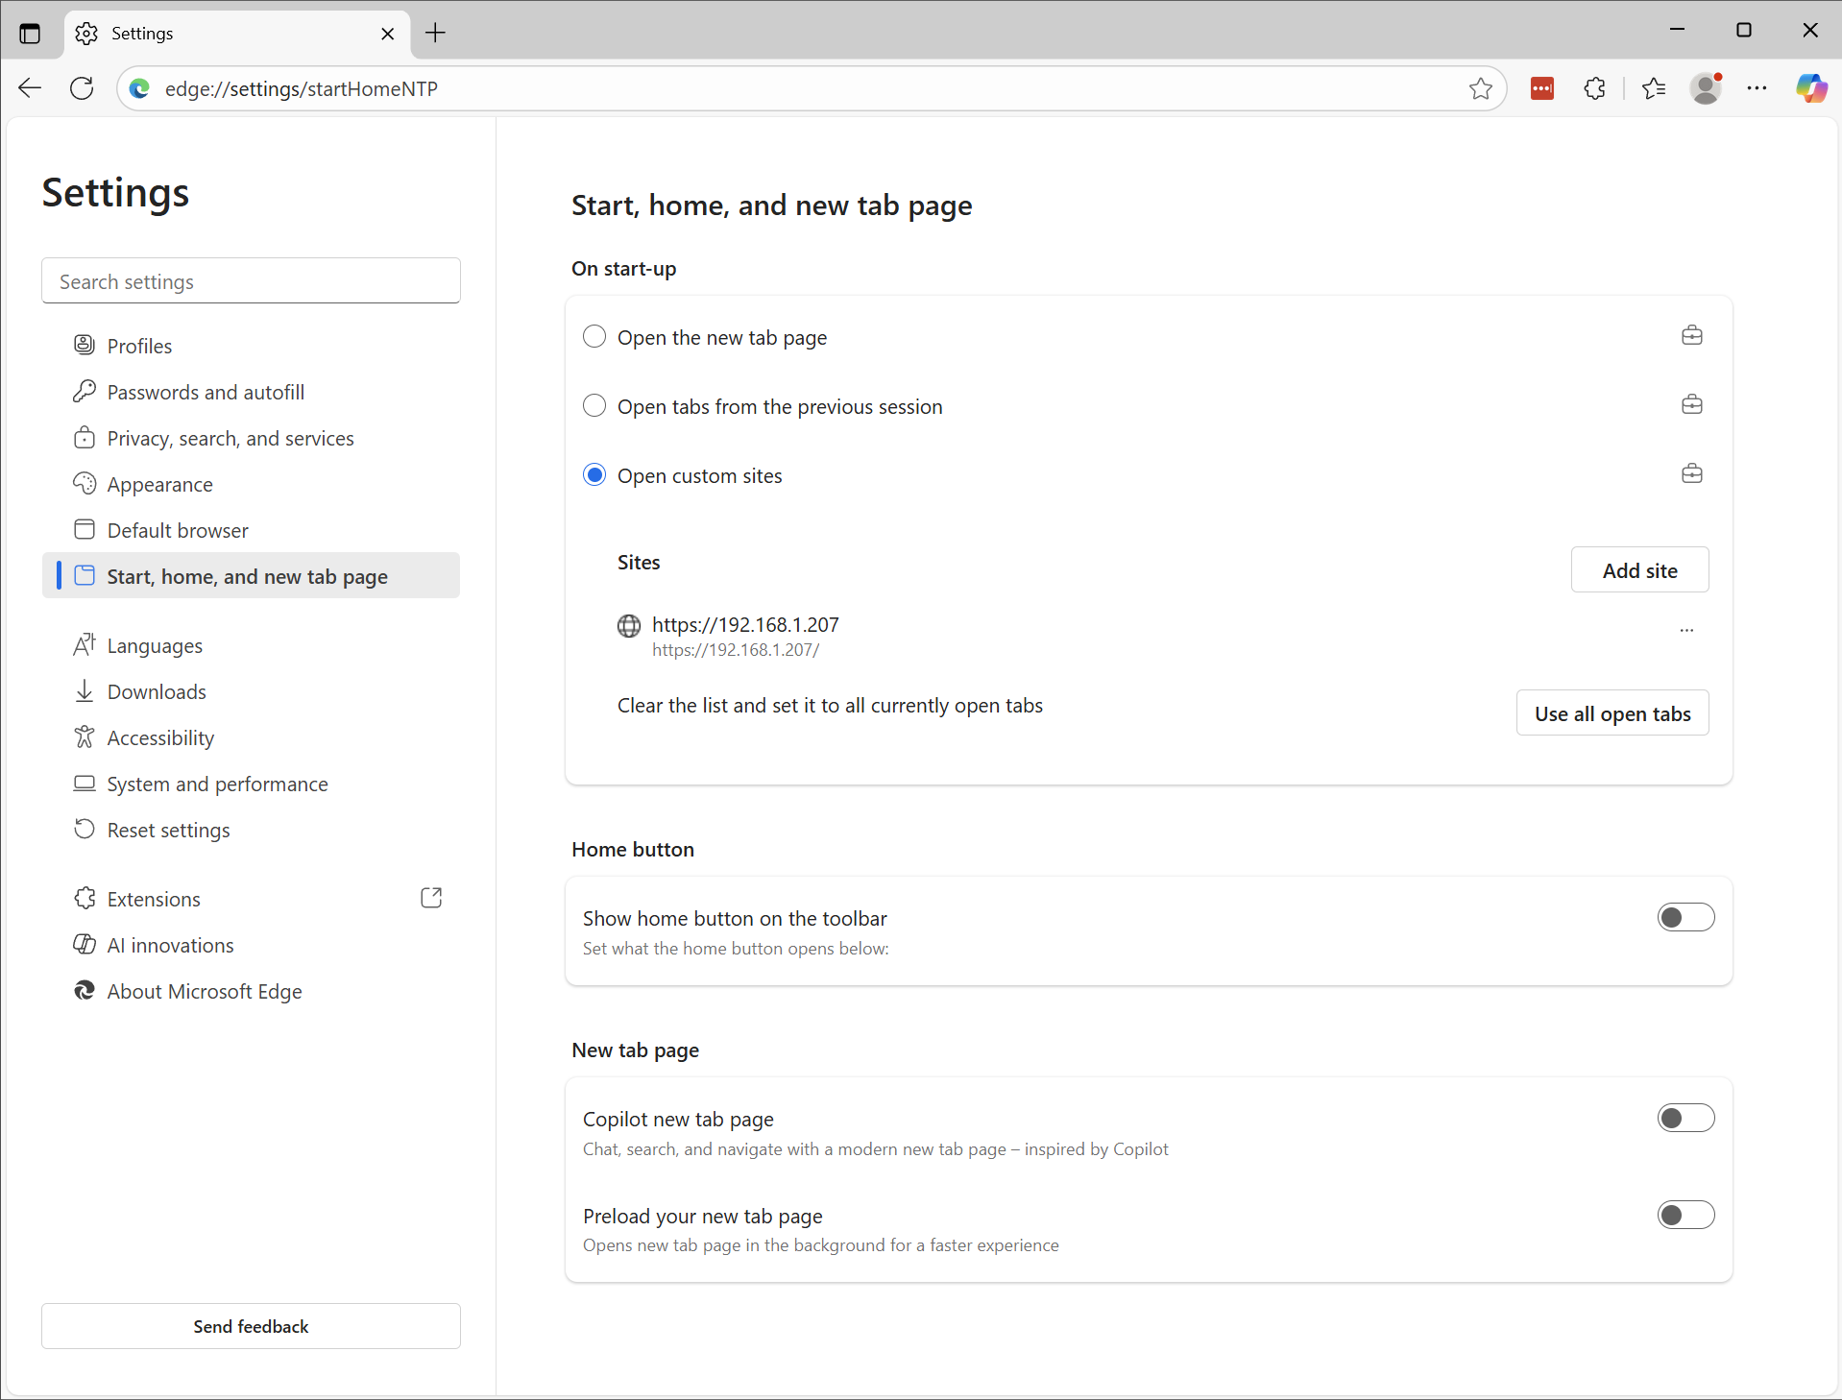Click the Edge logo in address bar
1842x1400 pixels.
(140, 88)
